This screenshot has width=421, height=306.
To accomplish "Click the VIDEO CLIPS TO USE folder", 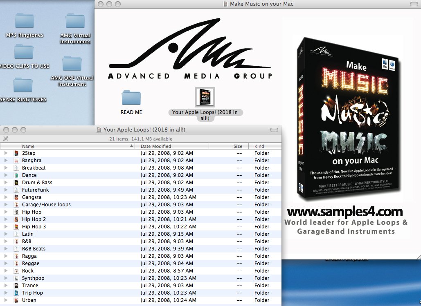I will pos(24,52).
